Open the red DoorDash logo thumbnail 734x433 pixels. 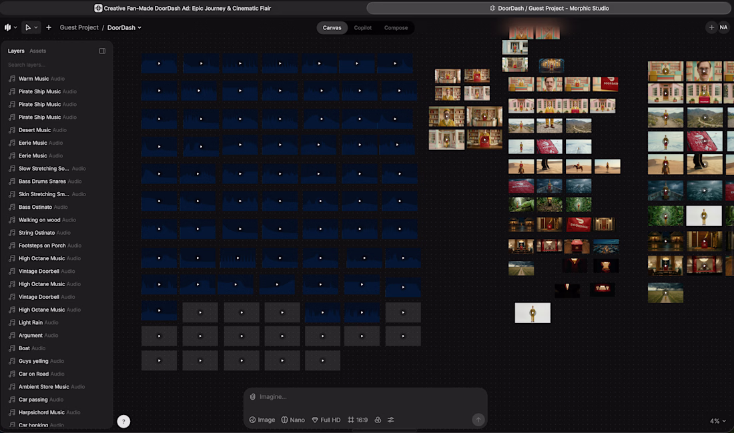[579, 224]
